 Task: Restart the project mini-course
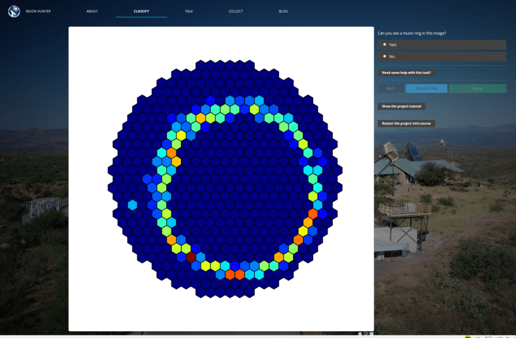pyautogui.click(x=406, y=123)
